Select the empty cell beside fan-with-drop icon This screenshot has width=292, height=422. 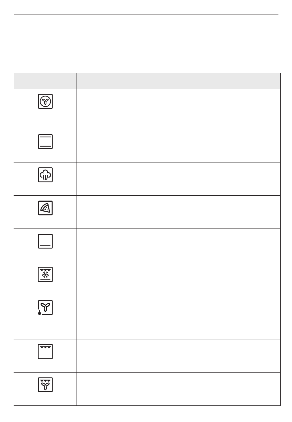click(x=179, y=317)
